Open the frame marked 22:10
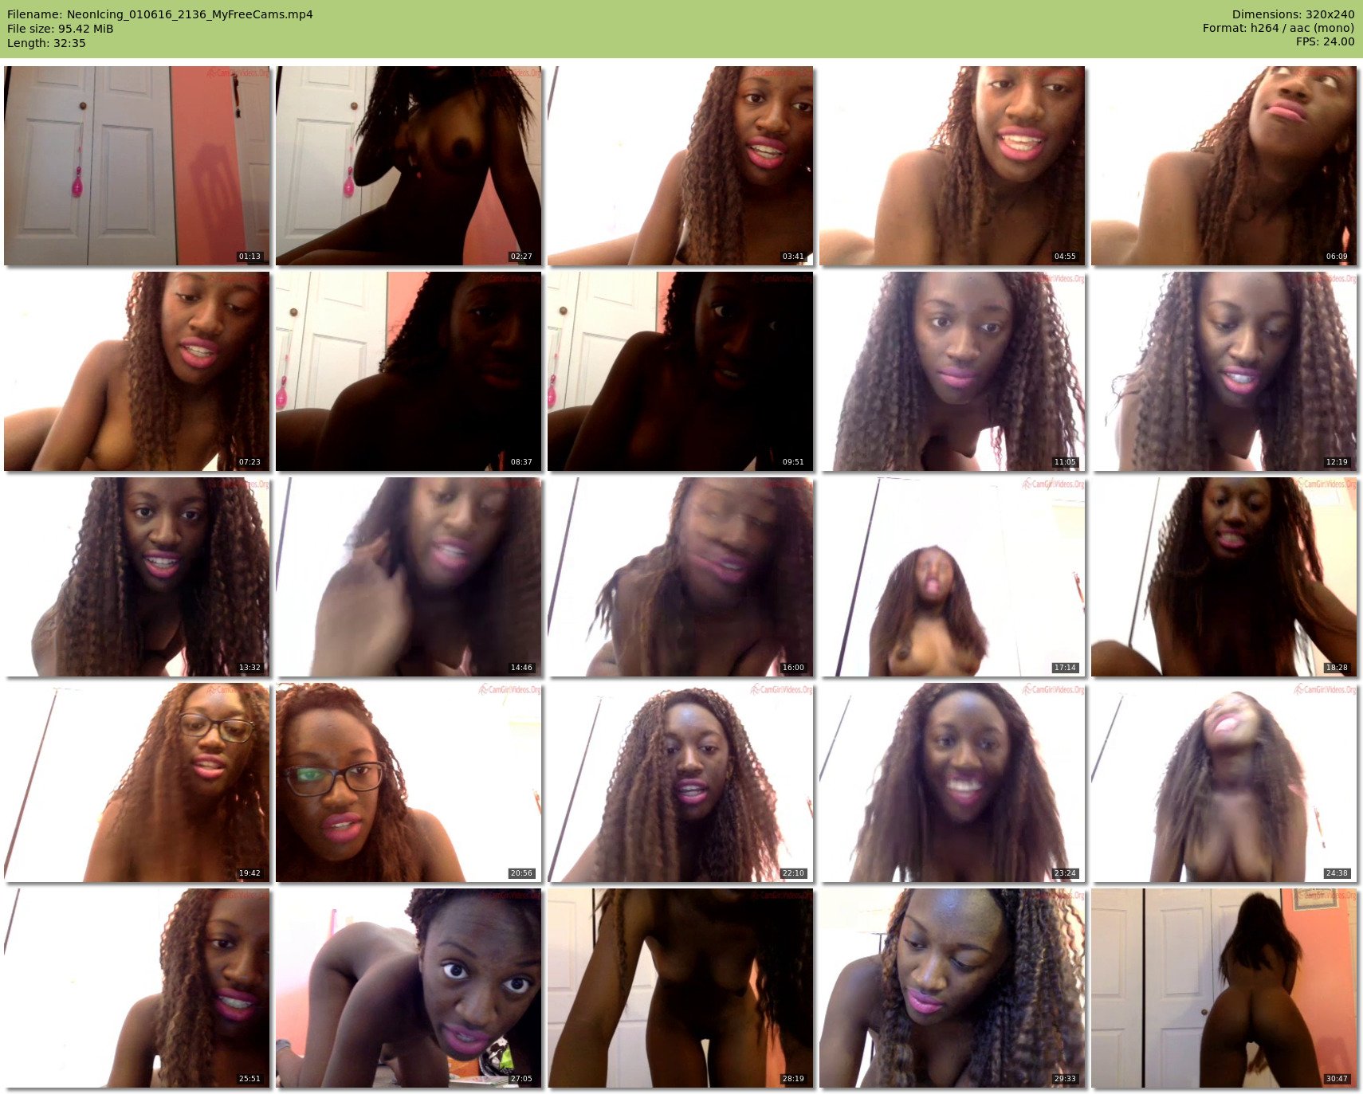 [681, 782]
